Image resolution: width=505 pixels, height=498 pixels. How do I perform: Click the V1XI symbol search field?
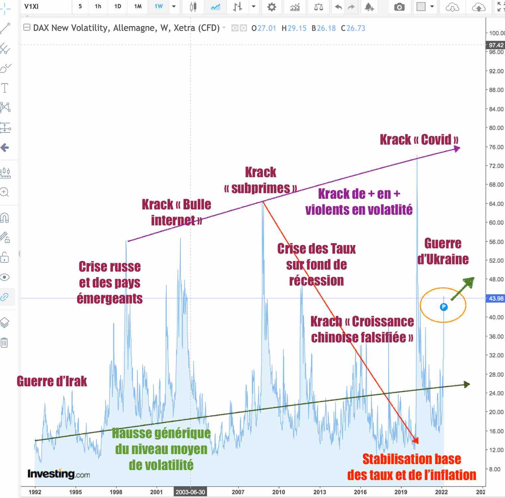click(46, 7)
